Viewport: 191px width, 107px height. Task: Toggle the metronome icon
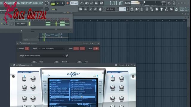tap(82, 3)
